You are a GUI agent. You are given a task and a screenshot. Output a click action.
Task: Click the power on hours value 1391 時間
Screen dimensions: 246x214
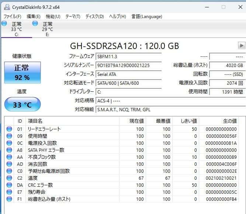tap(227, 92)
